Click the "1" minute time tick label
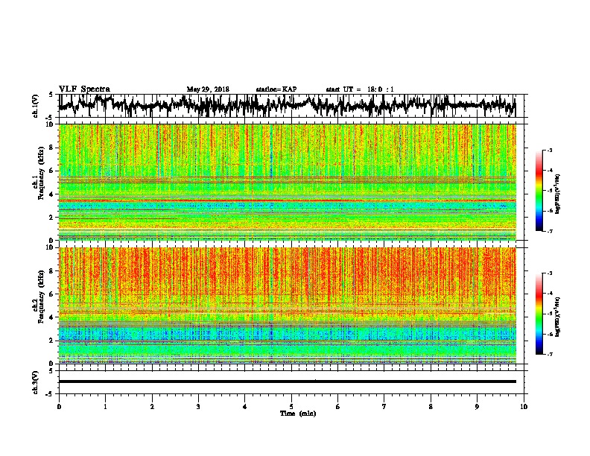This screenshot has height=456, width=590. 105,407
